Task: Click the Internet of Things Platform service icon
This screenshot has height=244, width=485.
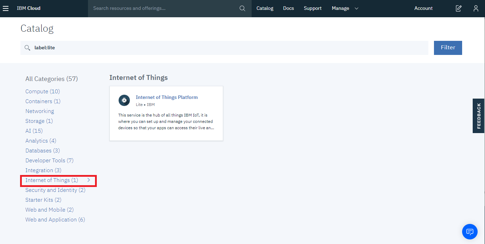Action: [124, 100]
